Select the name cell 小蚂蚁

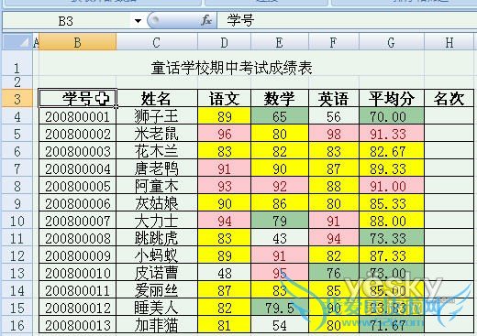157,255
